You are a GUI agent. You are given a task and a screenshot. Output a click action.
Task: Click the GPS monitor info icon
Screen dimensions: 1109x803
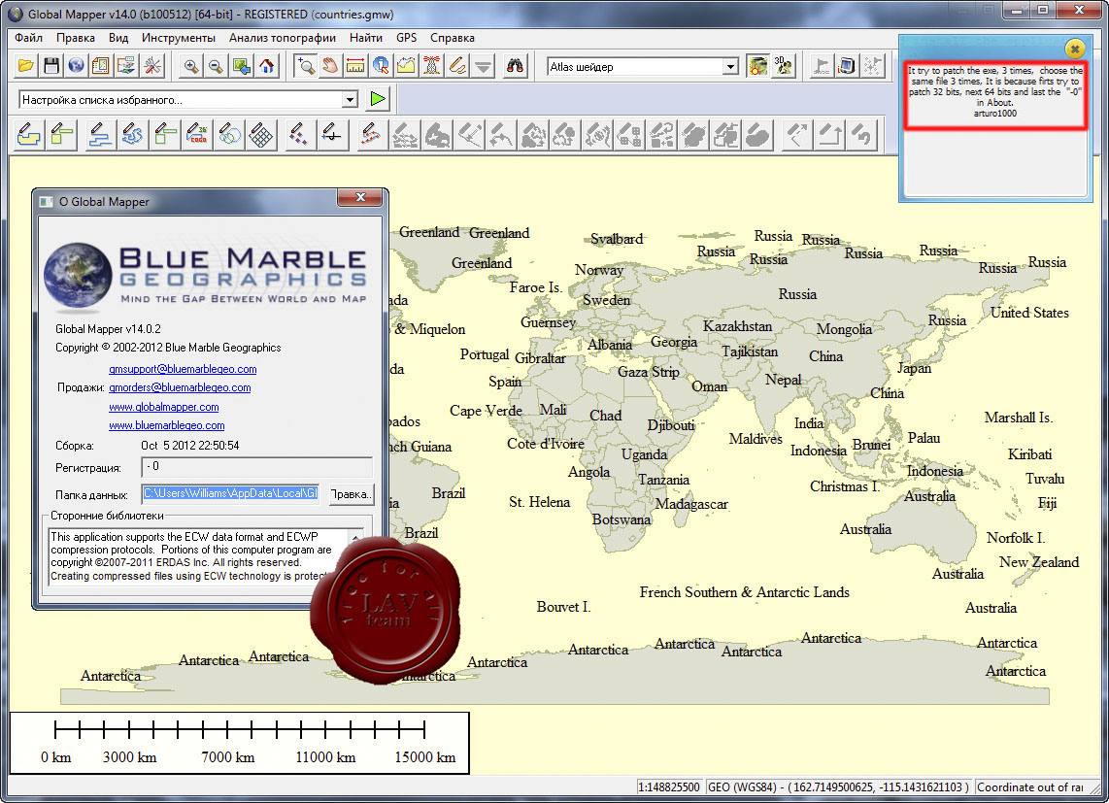pos(847,66)
